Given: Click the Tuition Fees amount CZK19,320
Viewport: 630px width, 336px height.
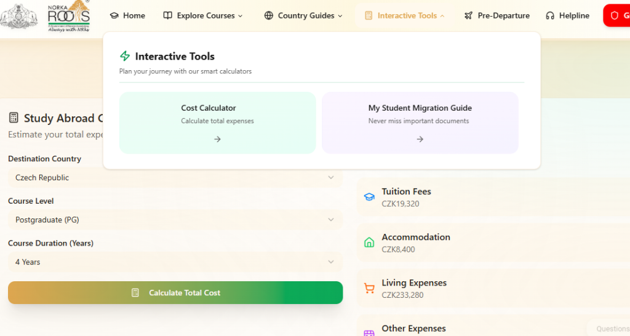Looking at the screenshot, I should click(400, 204).
